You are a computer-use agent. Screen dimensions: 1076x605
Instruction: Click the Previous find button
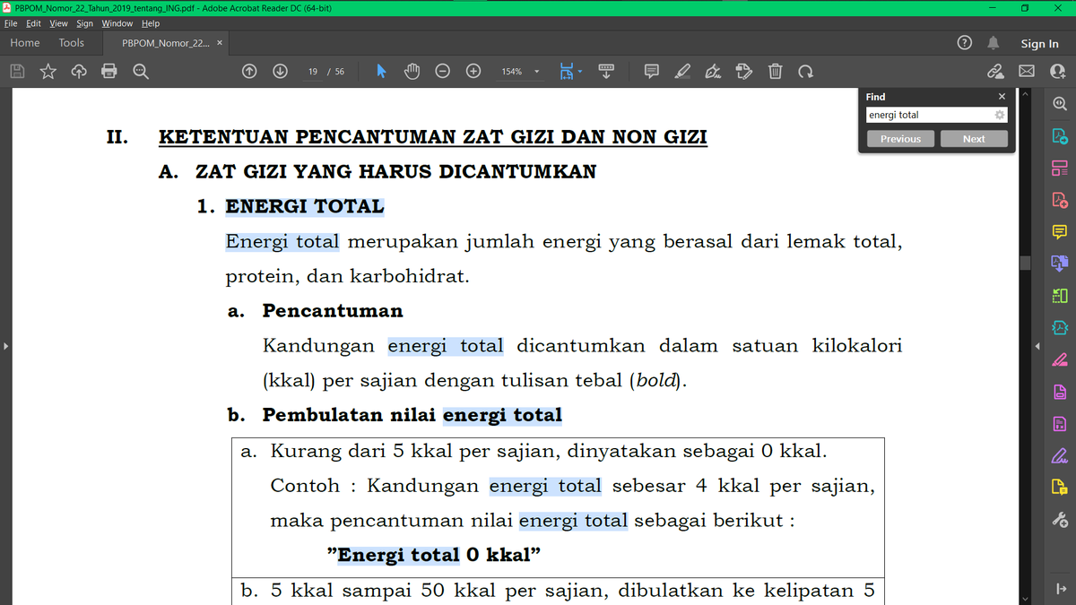[x=900, y=139]
